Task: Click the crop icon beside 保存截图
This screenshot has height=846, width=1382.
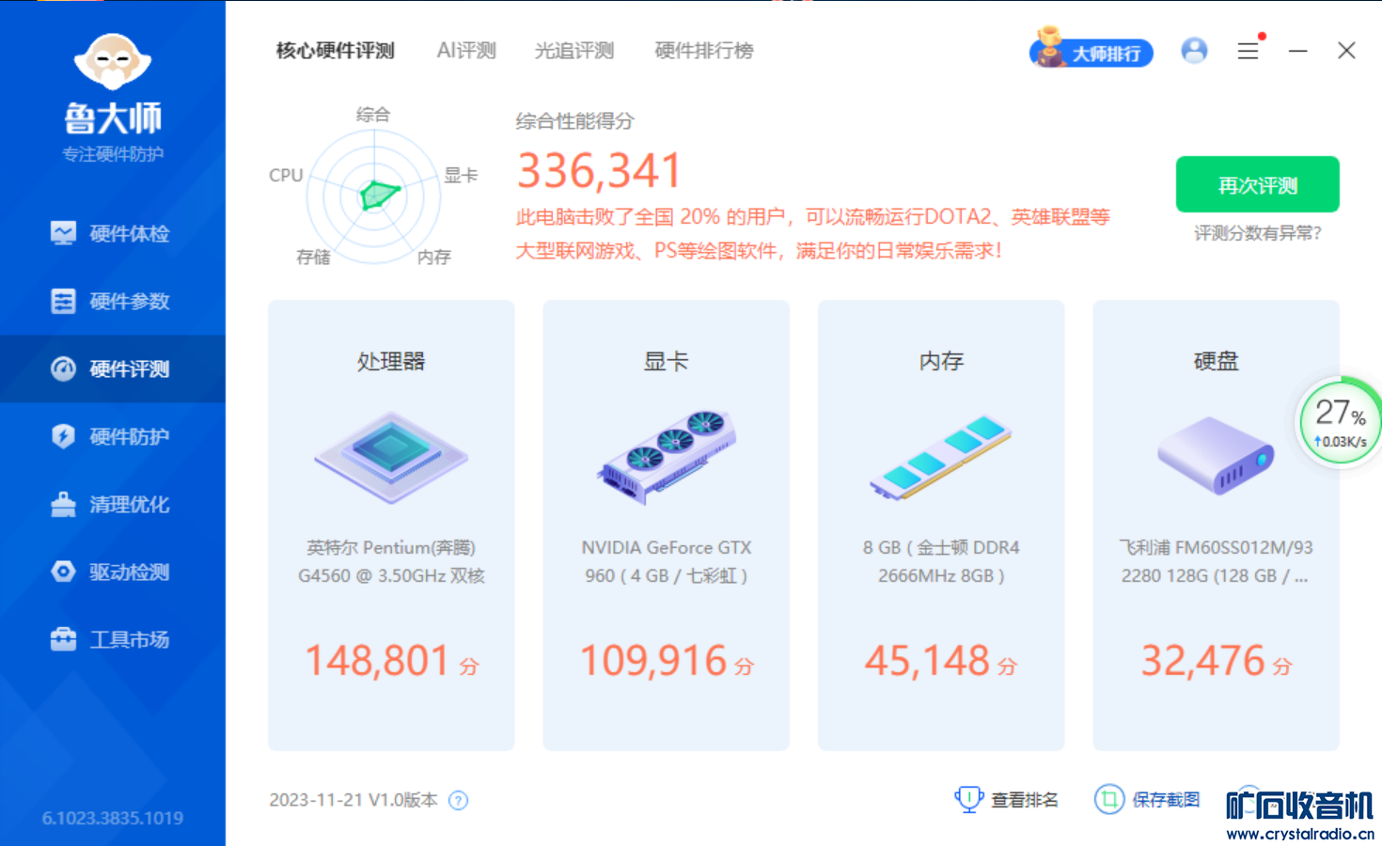Action: point(1109,799)
